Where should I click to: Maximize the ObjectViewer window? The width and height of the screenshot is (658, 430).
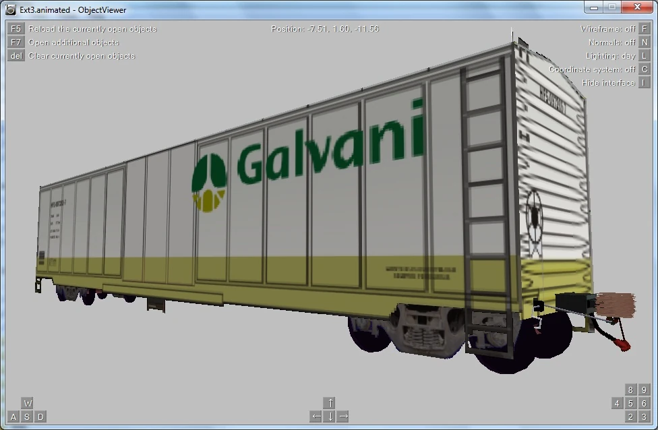(x=612, y=7)
